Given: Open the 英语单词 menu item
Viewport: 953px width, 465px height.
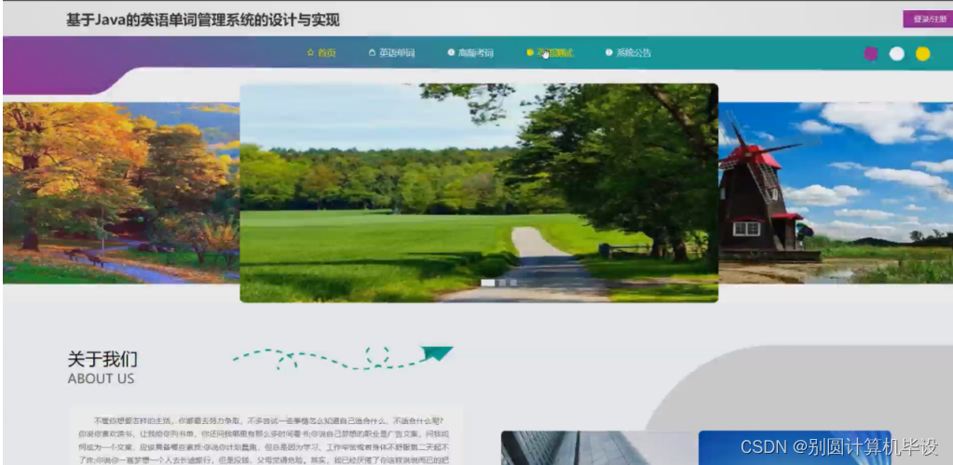Looking at the screenshot, I should pyautogui.click(x=391, y=53).
